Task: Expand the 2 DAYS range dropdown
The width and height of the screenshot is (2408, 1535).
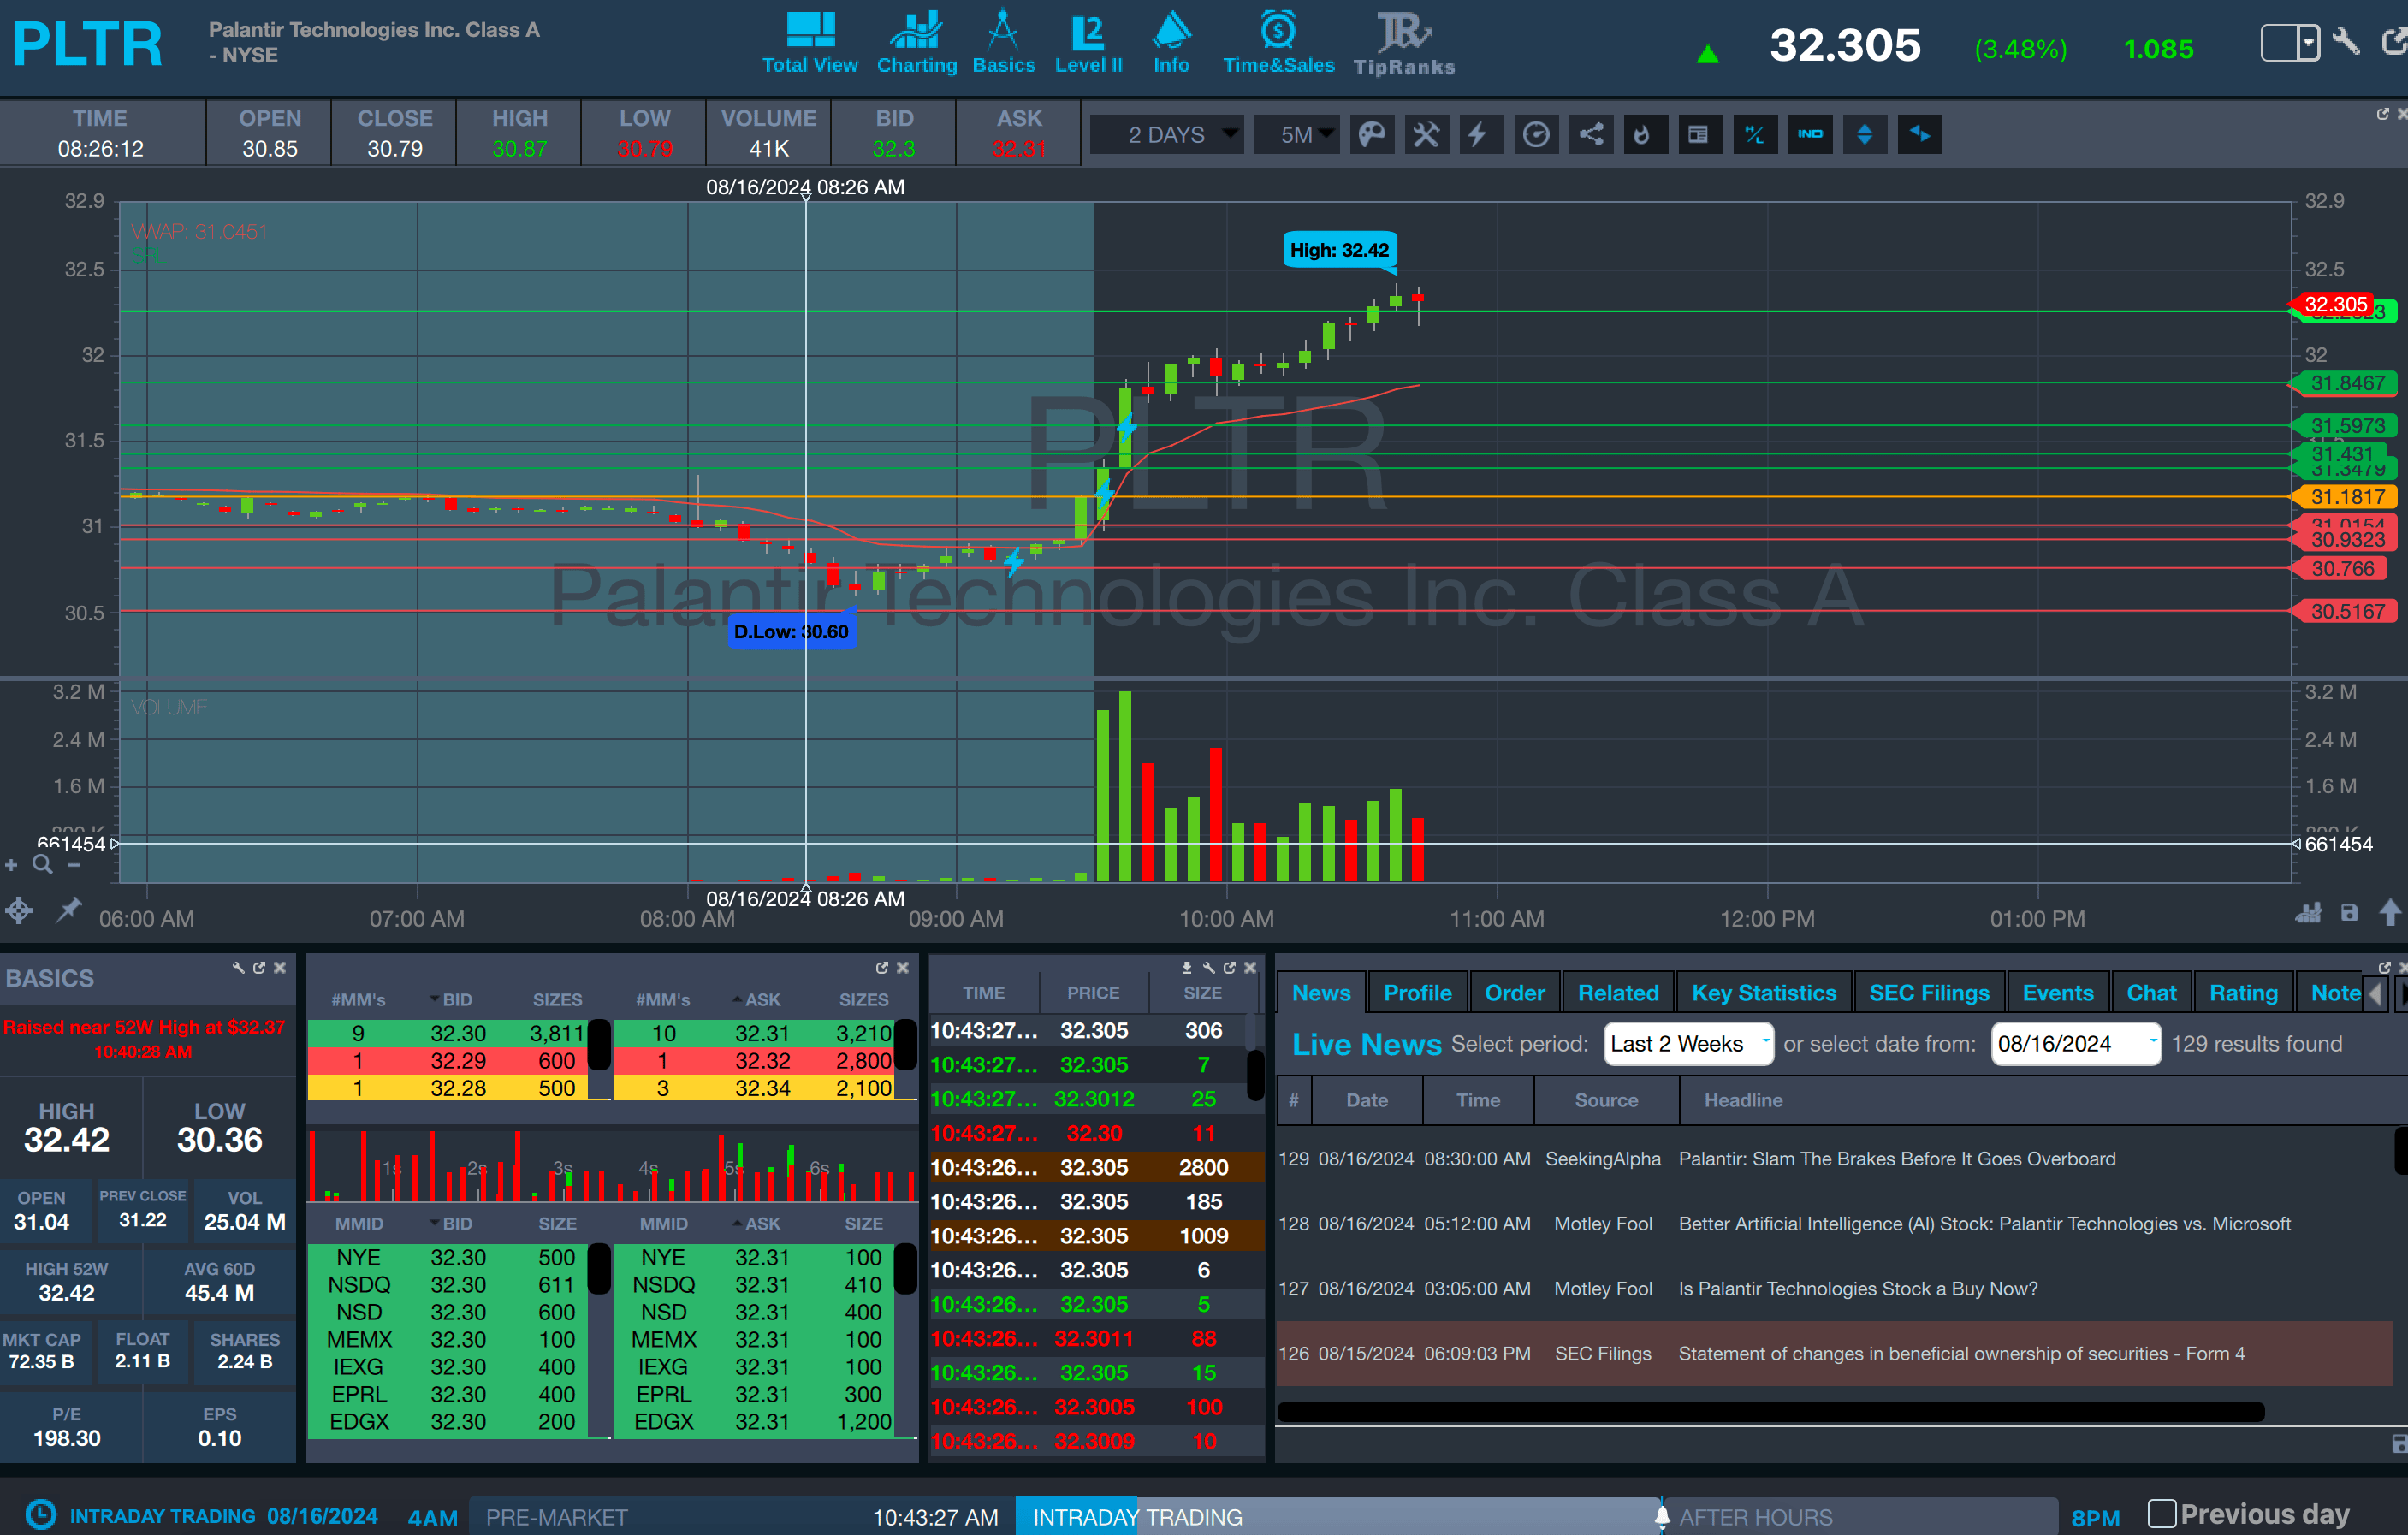Action: [x=1167, y=135]
